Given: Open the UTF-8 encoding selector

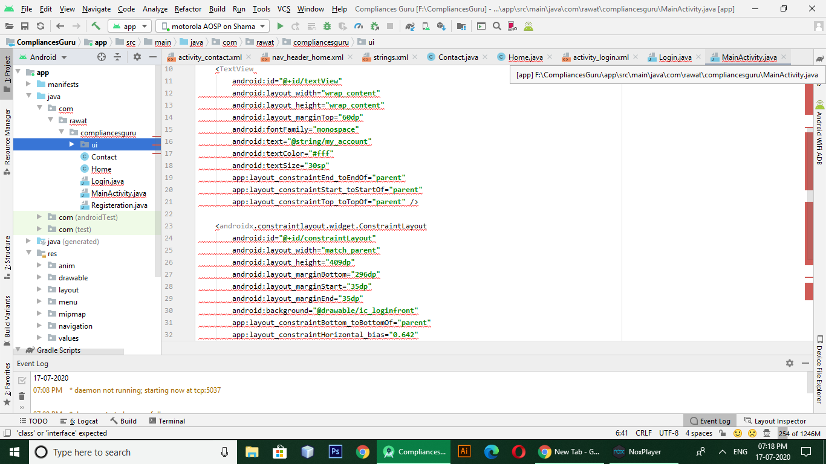Looking at the screenshot, I should tap(669, 433).
